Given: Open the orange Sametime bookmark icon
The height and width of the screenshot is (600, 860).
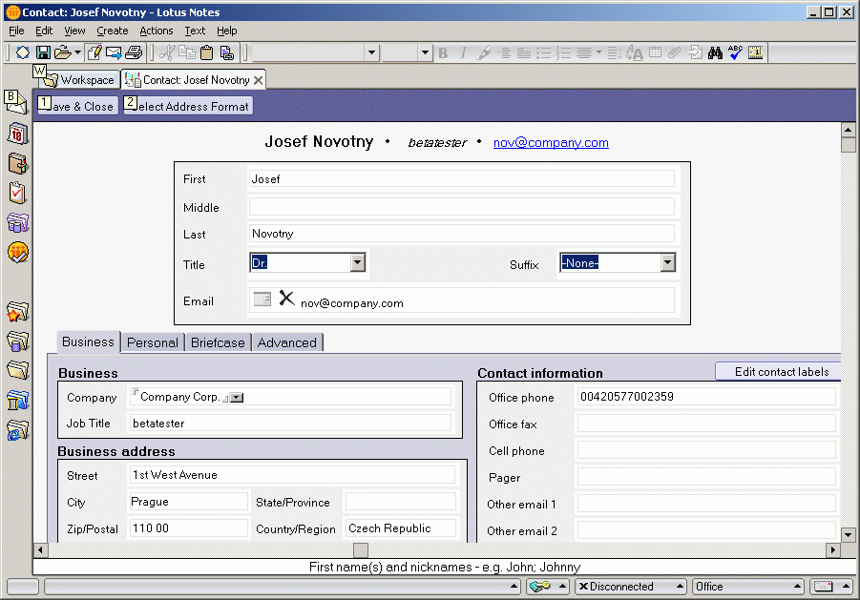Looking at the screenshot, I should (17, 252).
